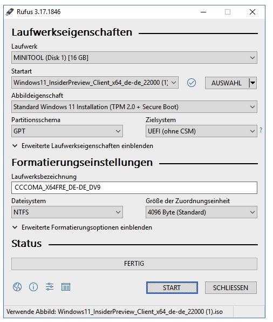The width and height of the screenshot is (273, 322).
Task: Expand Erweiterte Laufwerkseigenschaften einblenden
Action: [83, 146]
